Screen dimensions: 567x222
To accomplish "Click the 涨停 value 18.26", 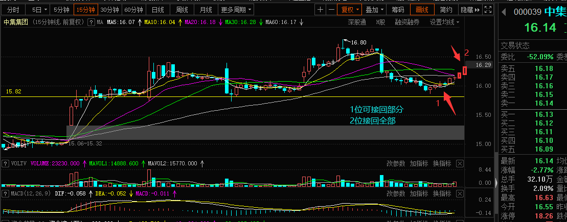I will [544, 216].
